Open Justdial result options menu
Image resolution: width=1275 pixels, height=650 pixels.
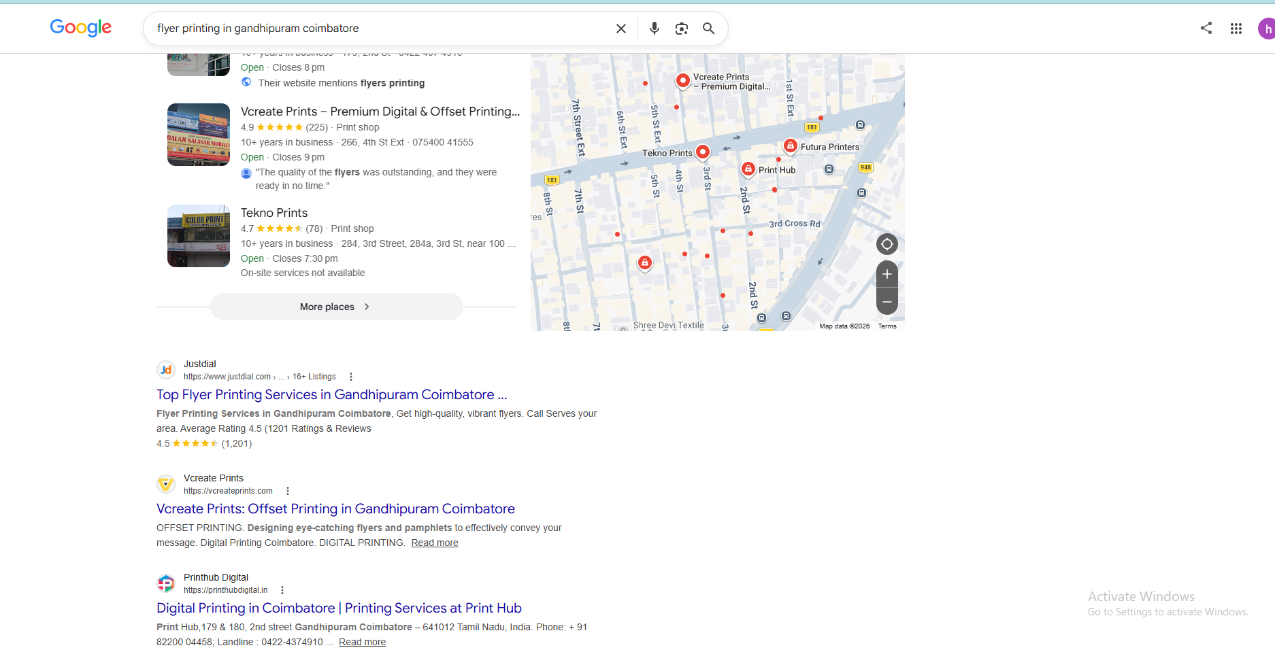click(x=351, y=377)
